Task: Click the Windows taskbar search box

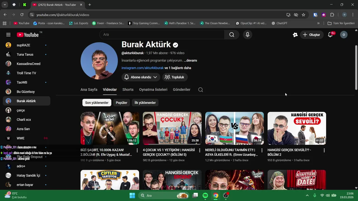Action: 164,195
